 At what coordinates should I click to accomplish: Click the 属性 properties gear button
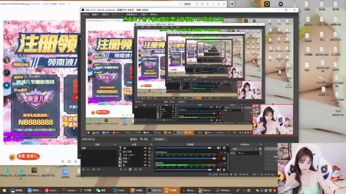pyautogui.click(x=134, y=139)
